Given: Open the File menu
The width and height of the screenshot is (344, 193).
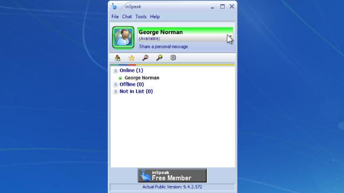Looking at the screenshot, I should tap(115, 17).
